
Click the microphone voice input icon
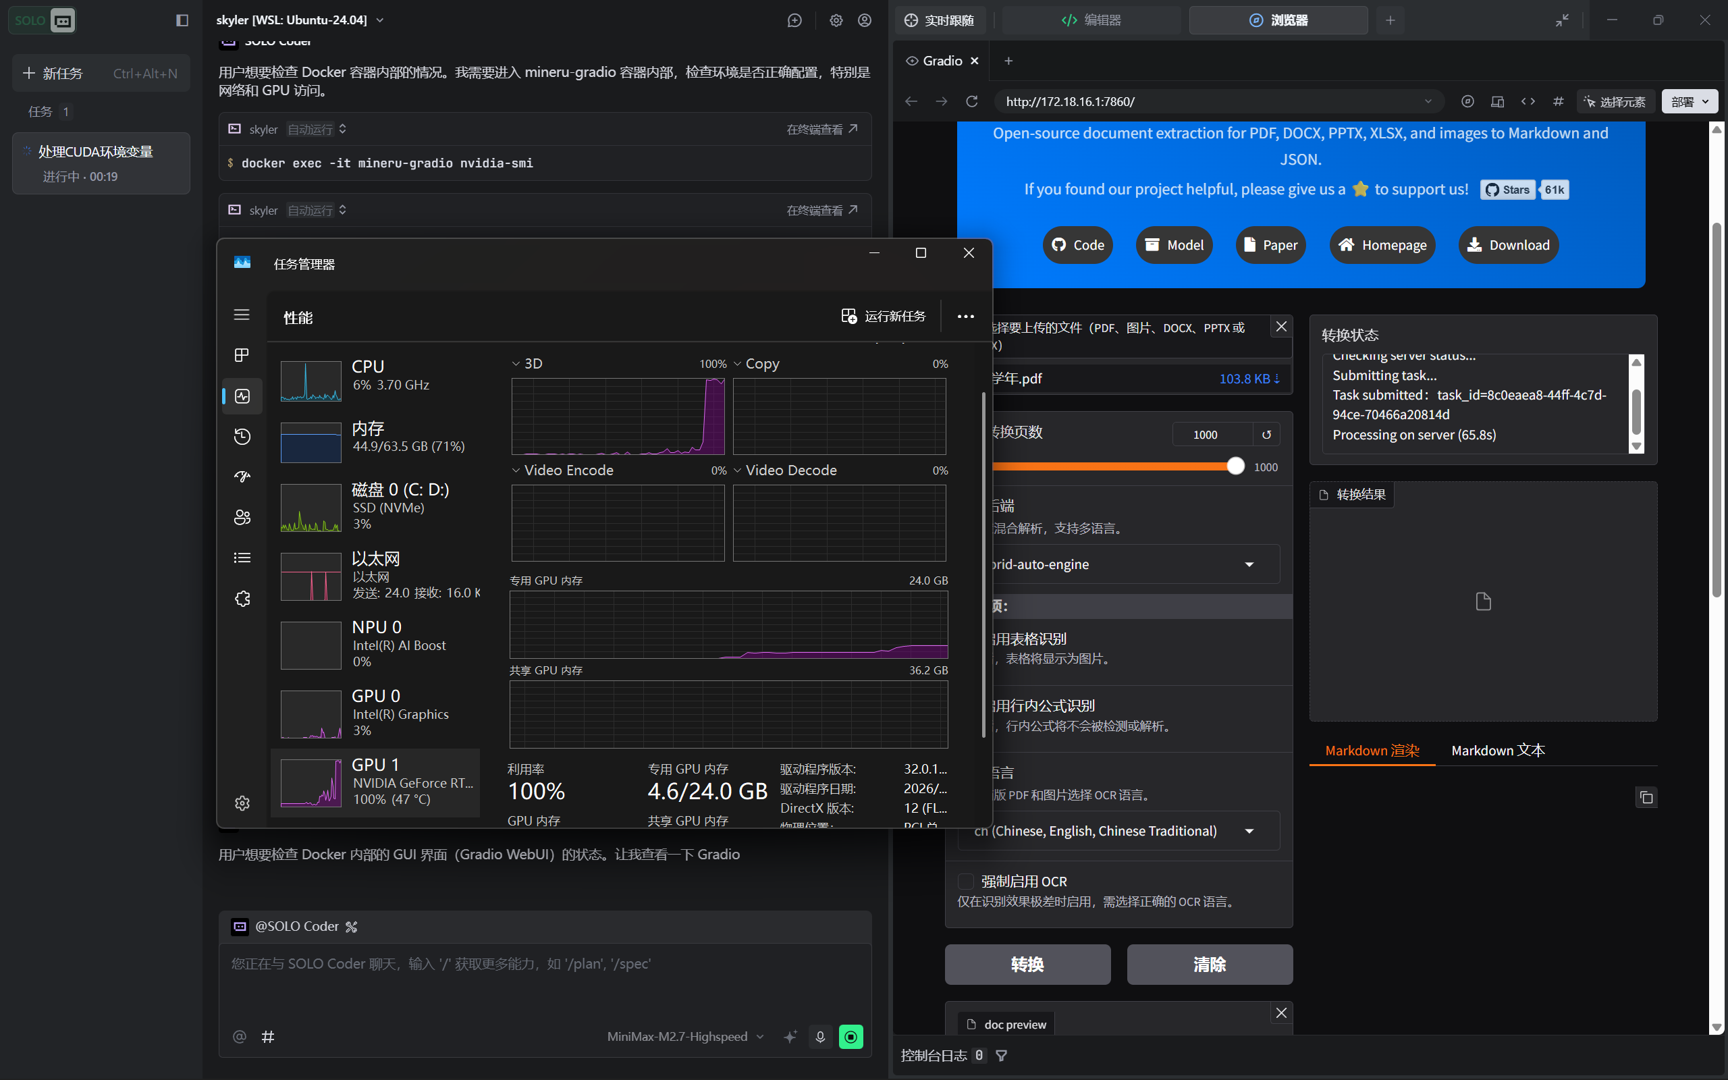pyautogui.click(x=819, y=1036)
